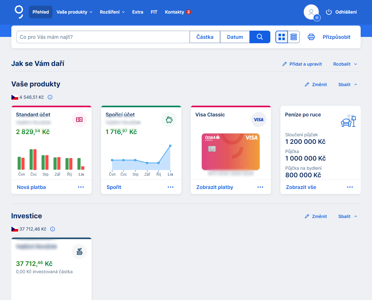Click the info icon next to Investice balance
This screenshot has height=300, width=372.
point(53,229)
